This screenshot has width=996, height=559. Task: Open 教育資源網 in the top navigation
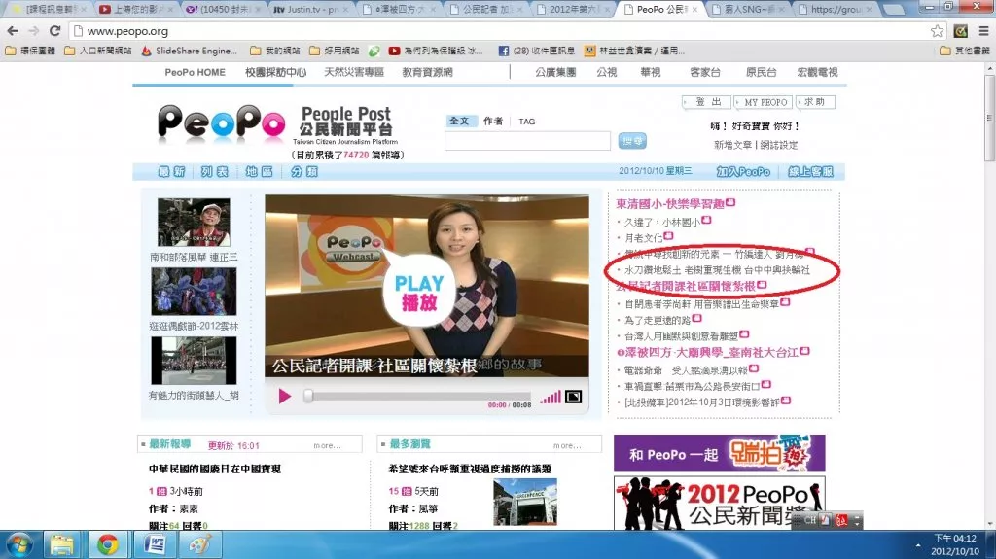coord(428,72)
